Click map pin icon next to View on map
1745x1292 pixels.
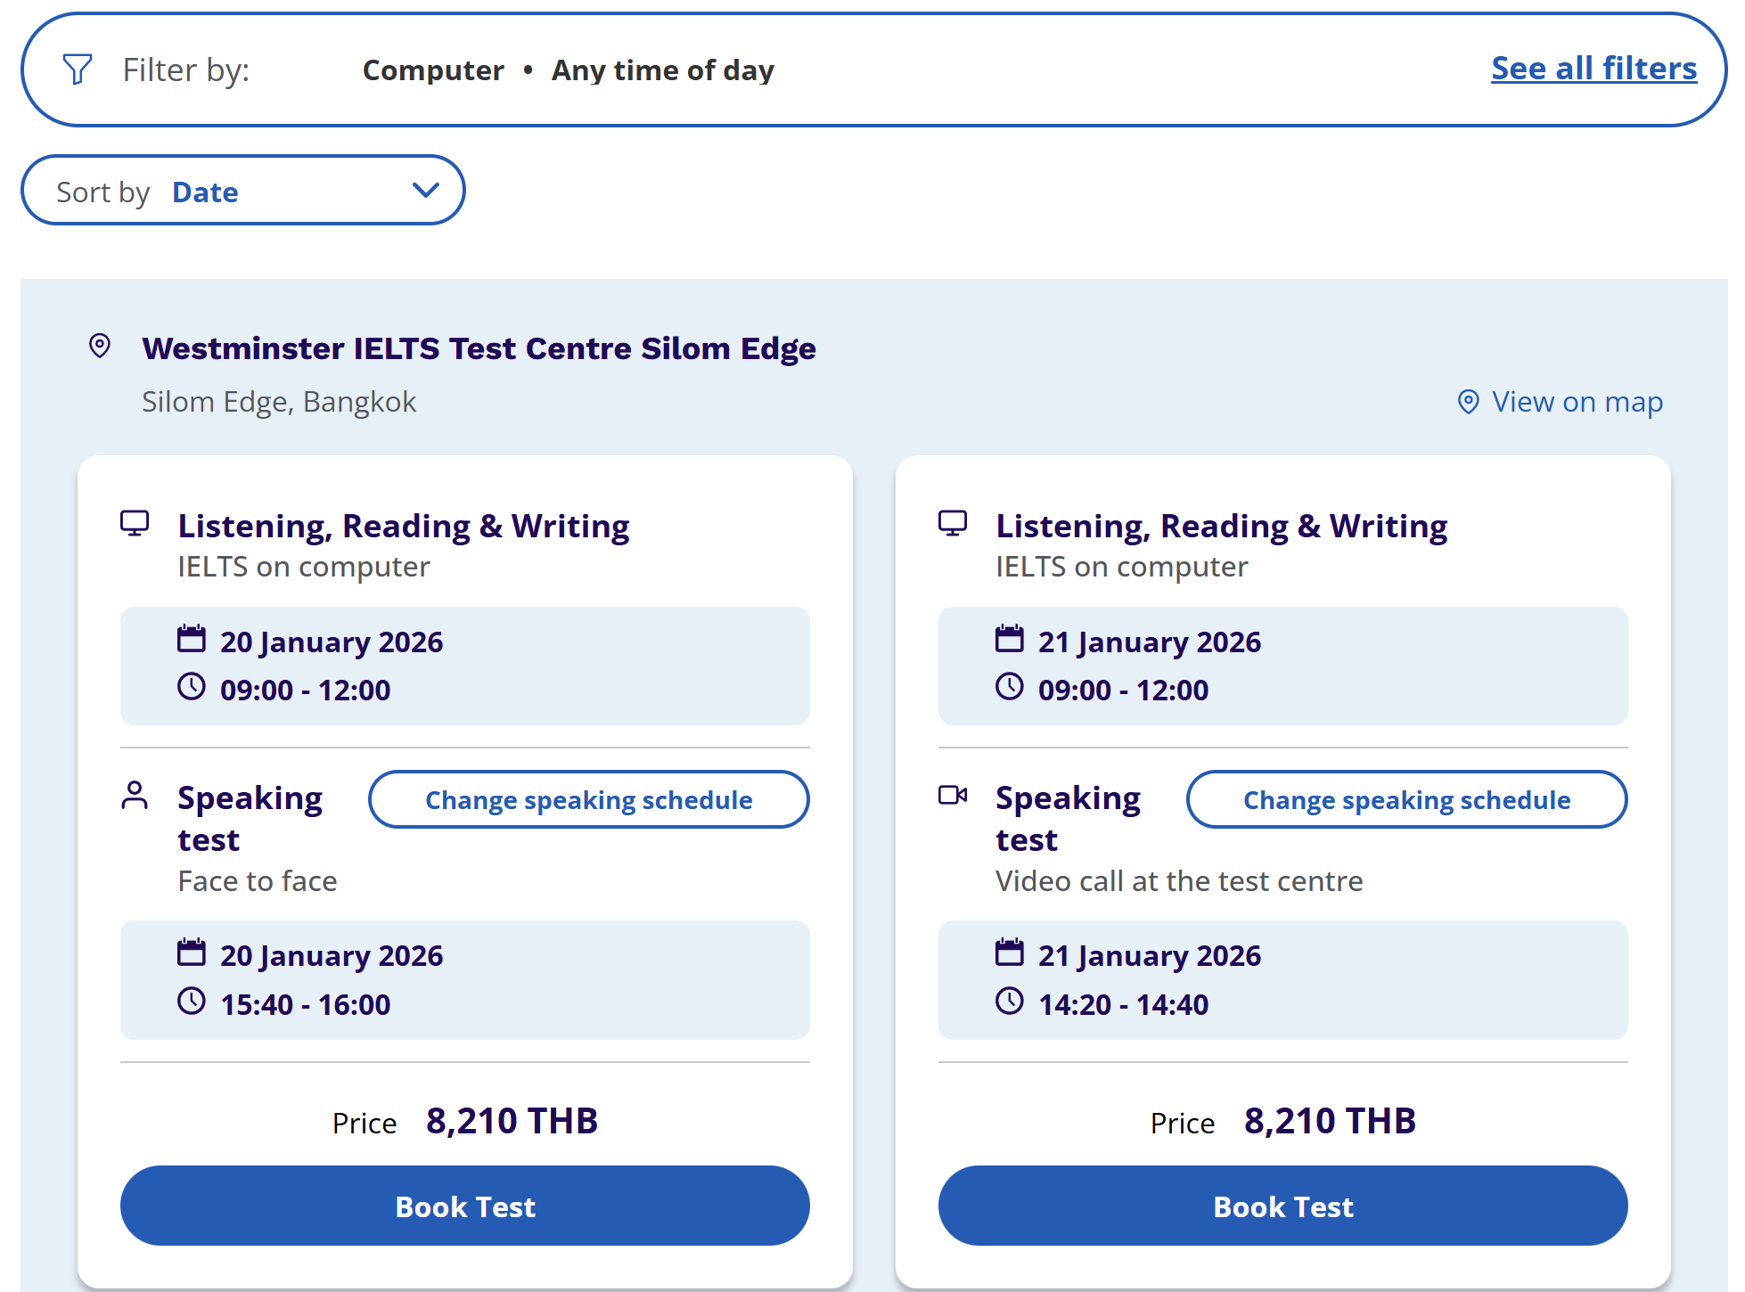1468,402
